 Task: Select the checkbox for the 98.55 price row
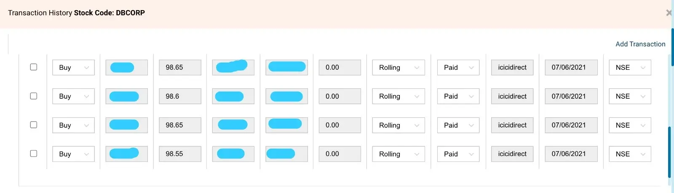(34, 153)
